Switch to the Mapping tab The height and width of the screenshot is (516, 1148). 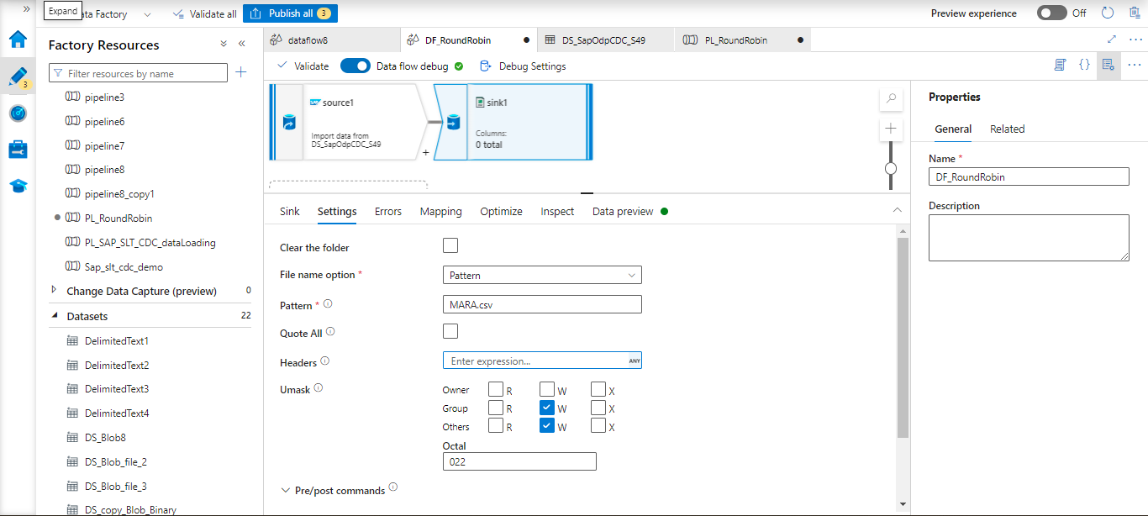tap(440, 212)
